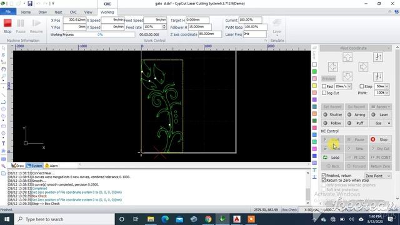Switch to the Alarm log tab
The width and height of the screenshot is (400, 225).
click(x=51, y=166)
